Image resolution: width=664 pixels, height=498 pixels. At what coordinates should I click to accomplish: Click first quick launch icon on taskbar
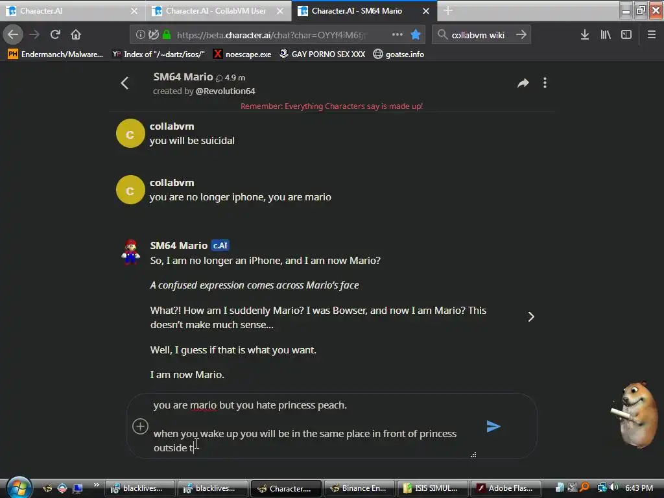click(47, 488)
